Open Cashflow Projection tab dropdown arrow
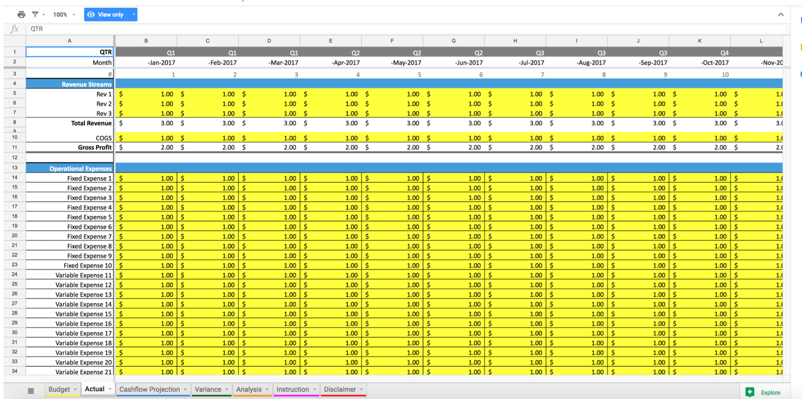This screenshot has width=802, height=399. [185, 390]
